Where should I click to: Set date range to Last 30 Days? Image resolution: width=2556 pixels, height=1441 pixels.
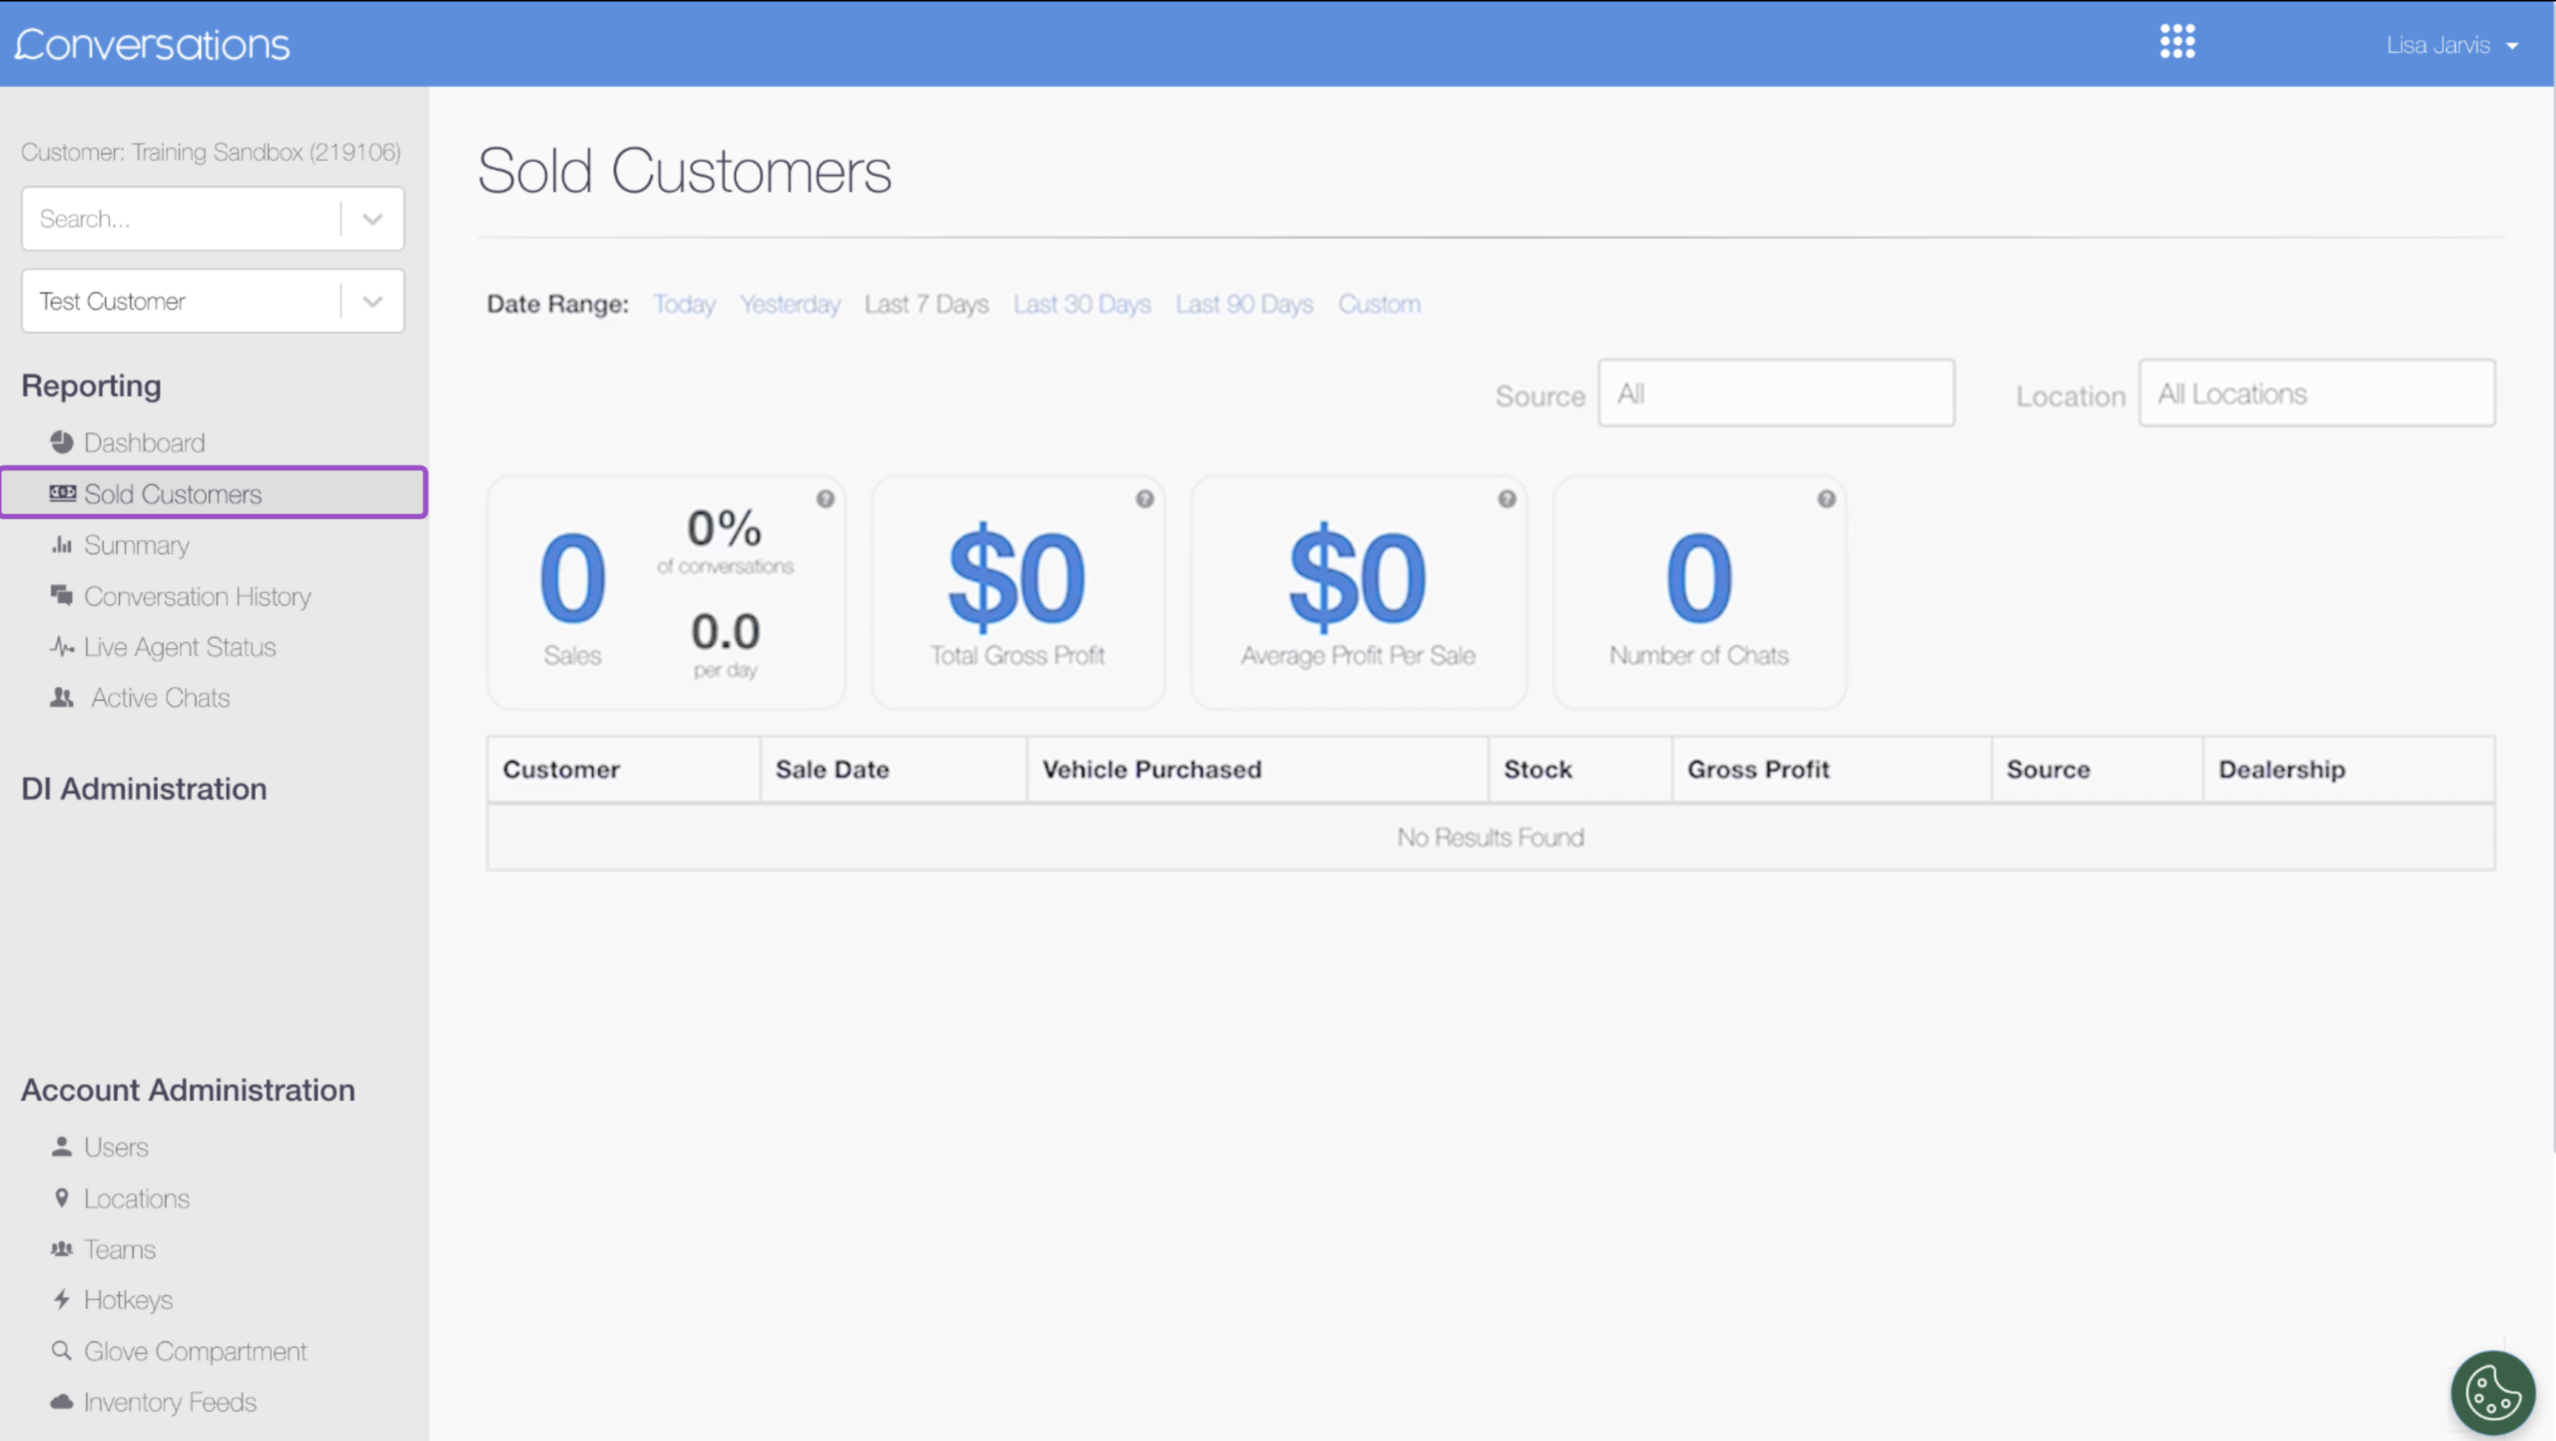click(x=1082, y=304)
